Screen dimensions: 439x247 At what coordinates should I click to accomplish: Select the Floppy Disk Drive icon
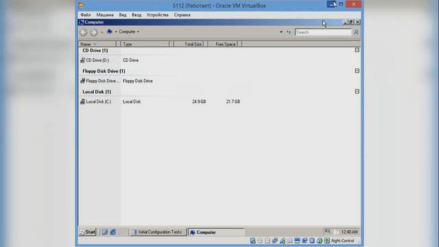tap(82, 81)
